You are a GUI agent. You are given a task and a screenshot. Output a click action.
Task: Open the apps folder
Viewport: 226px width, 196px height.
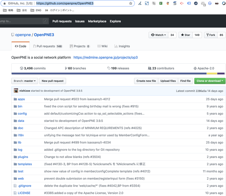21,99
